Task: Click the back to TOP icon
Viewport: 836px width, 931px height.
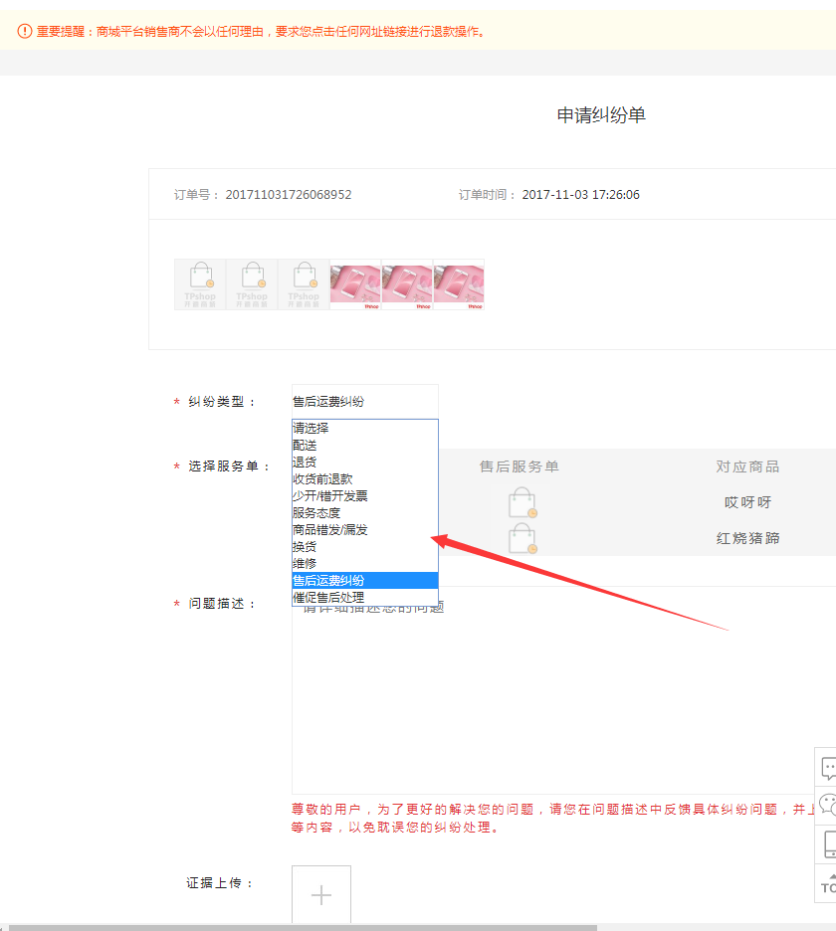Action: click(827, 882)
